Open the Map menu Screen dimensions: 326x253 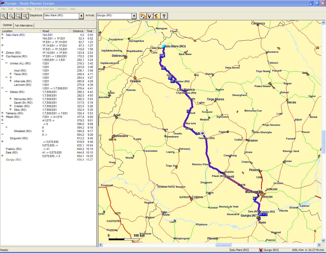pos(29,9)
